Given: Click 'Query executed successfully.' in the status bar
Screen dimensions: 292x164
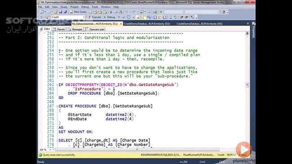Looking at the screenshot, I should (58, 155).
